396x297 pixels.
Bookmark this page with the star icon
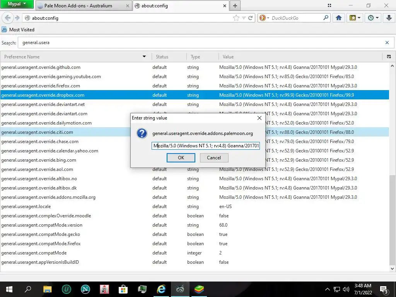click(x=236, y=18)
